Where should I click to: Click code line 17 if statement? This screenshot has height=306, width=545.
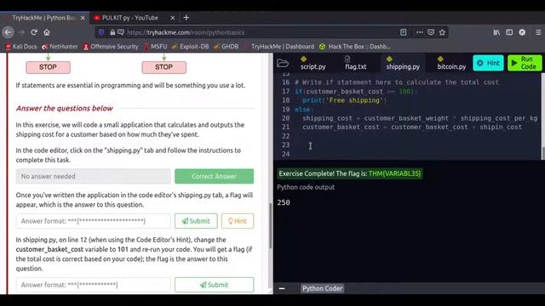pos(355,92)
